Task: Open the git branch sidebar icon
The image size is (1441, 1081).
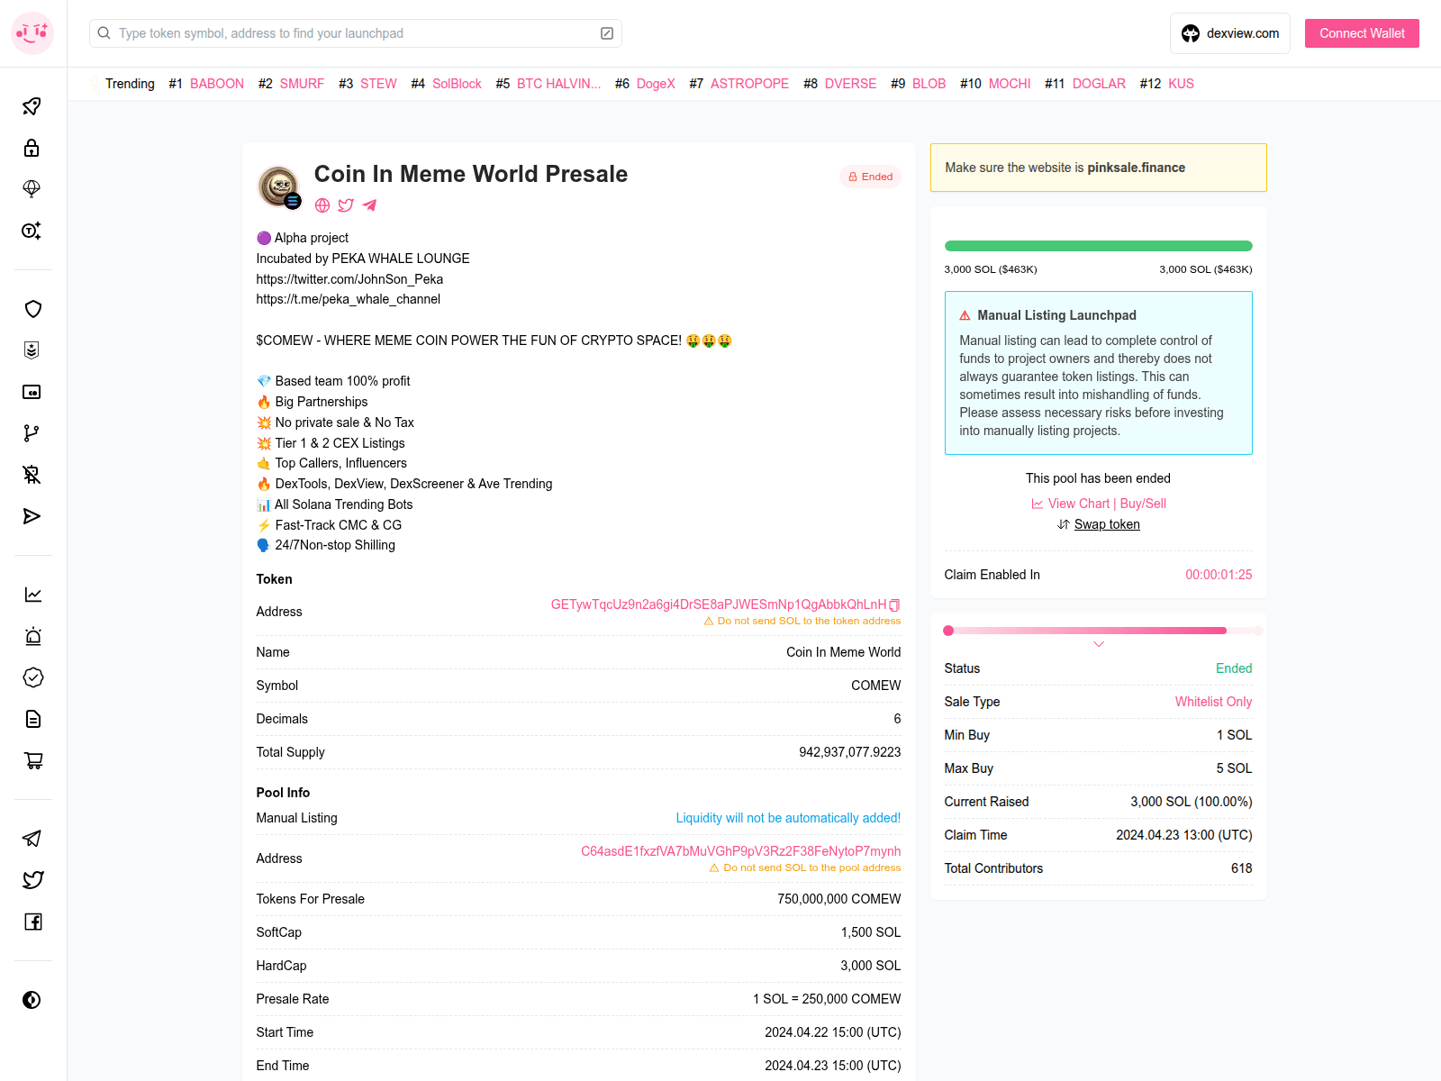Action: tap(32, 433)
